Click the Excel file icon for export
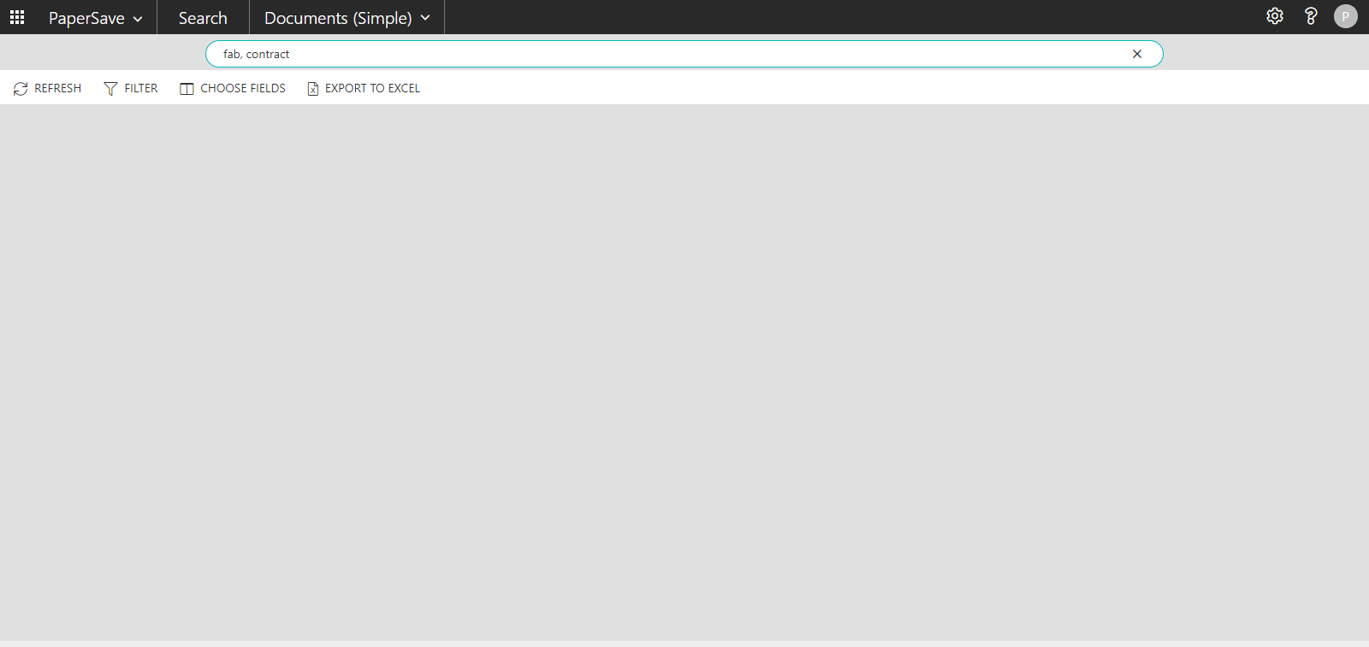Viewport: 1369px width, 647px height. [x=313, y=89]
